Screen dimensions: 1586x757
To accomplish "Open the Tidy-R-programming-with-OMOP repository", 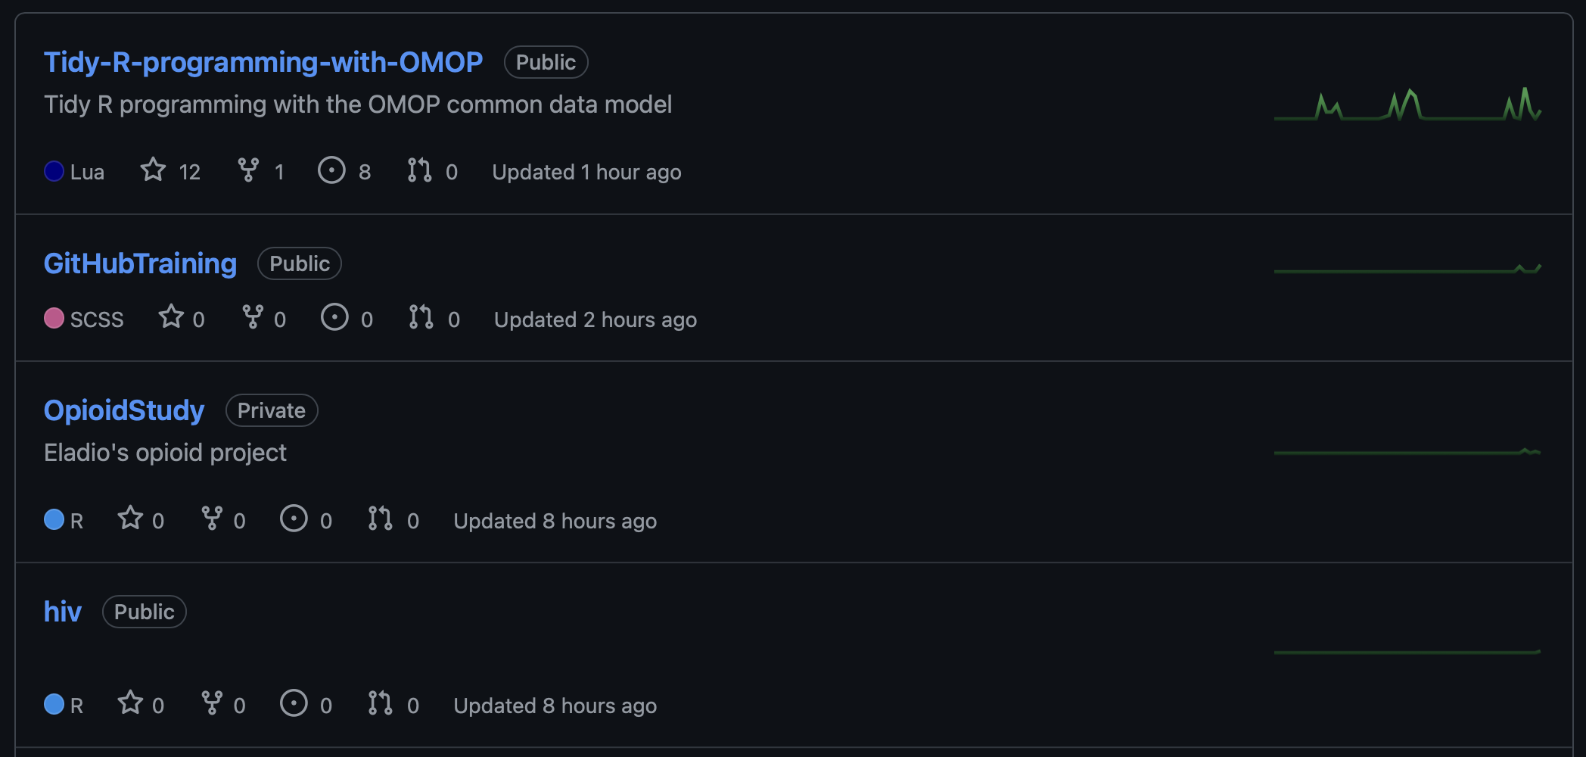I will pos(263,62).
